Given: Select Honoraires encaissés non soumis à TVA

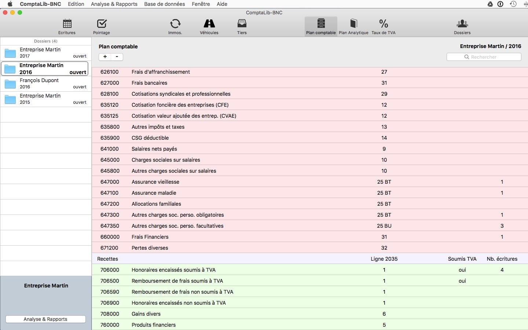Looking at the screenshot, I should [310, 303].
